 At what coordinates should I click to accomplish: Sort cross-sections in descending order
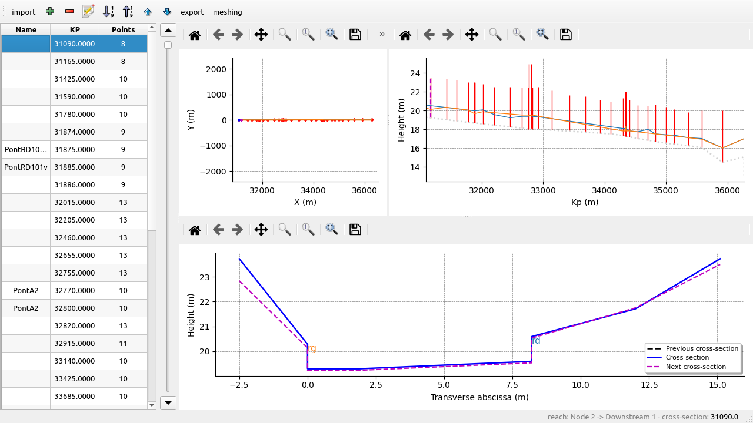pyautogui.click(x=128, y=12)
